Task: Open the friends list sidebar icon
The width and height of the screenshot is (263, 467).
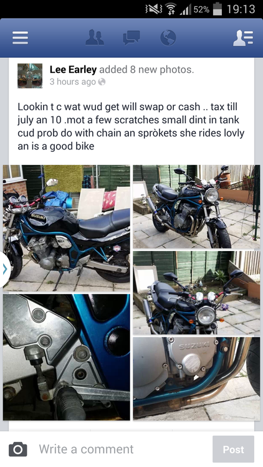Action: tap(242, 38)
